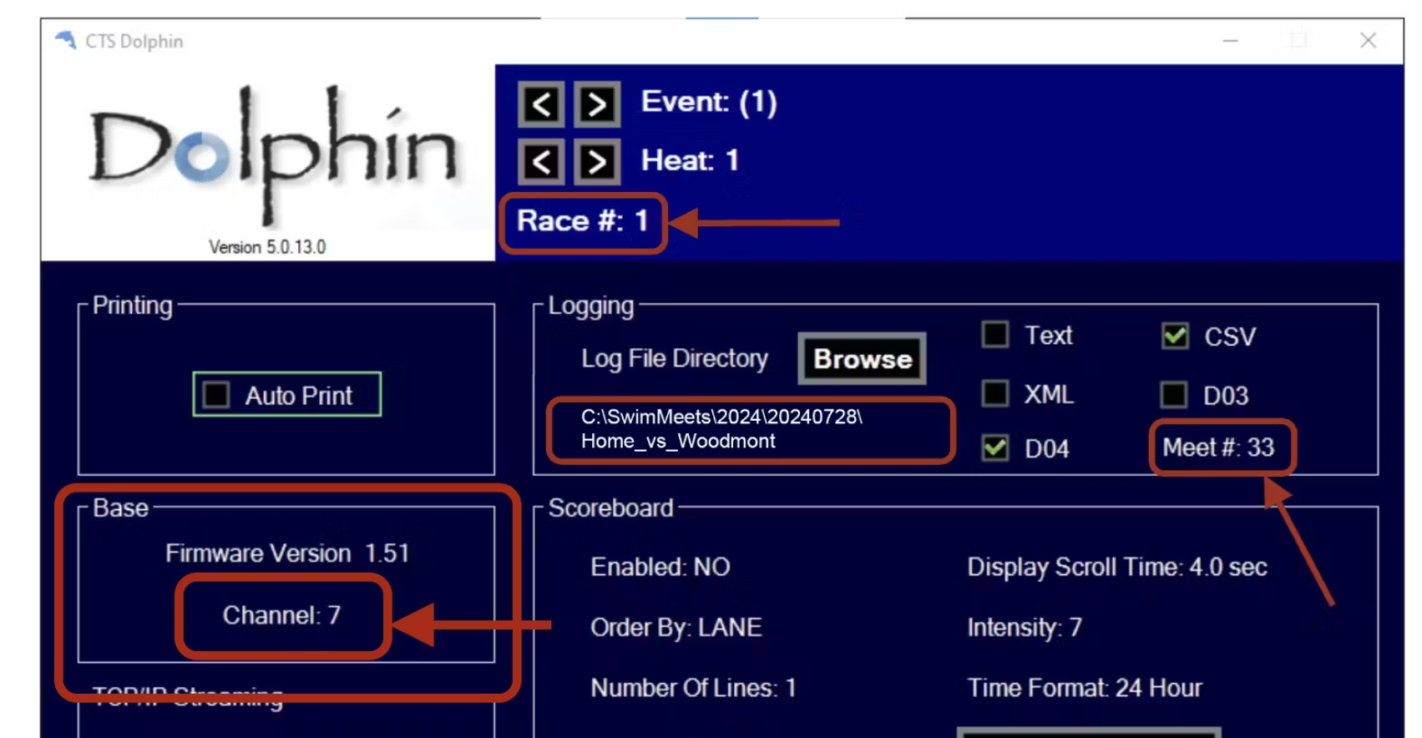Close the CTS Dolphin window

click(x=1368, y=40)
